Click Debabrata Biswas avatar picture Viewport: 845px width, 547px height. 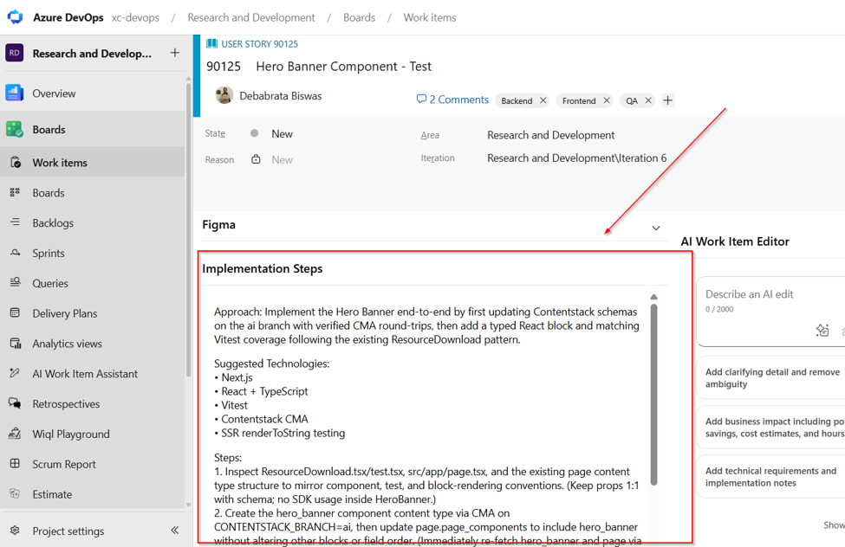pos(224,95)
